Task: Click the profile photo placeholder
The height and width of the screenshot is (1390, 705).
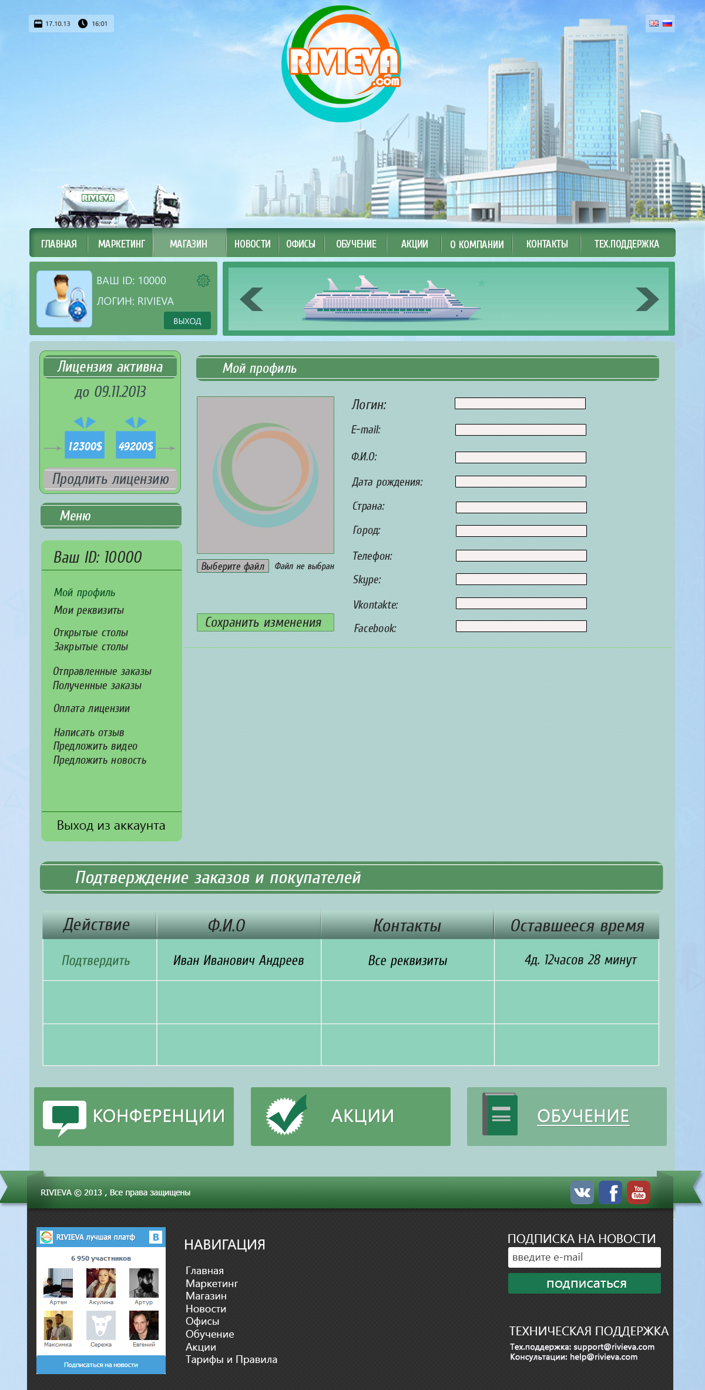Action: [x=266, y=475]
